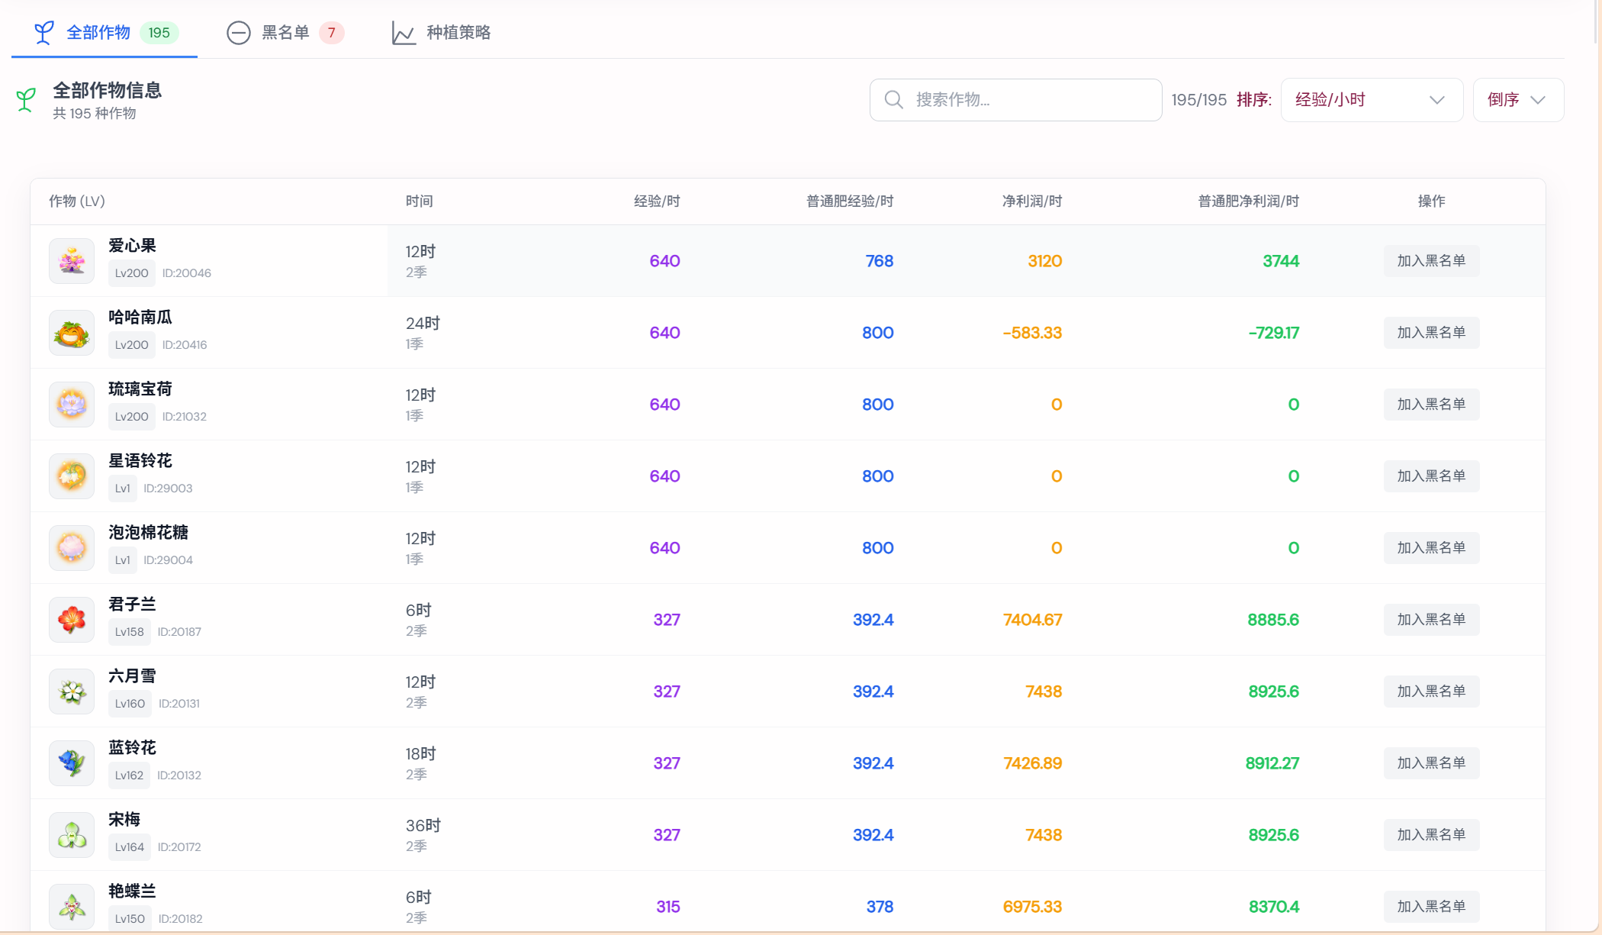Screen dimensions: 1602x935
Task: Click the 星语铃花 crop icon
Action: click(72, 476)
